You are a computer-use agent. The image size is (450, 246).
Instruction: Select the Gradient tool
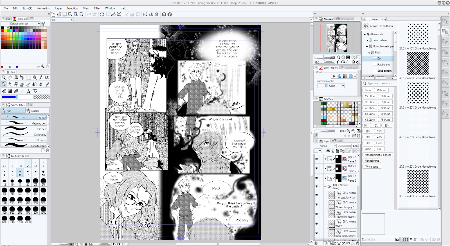click(x=10, y=91)
